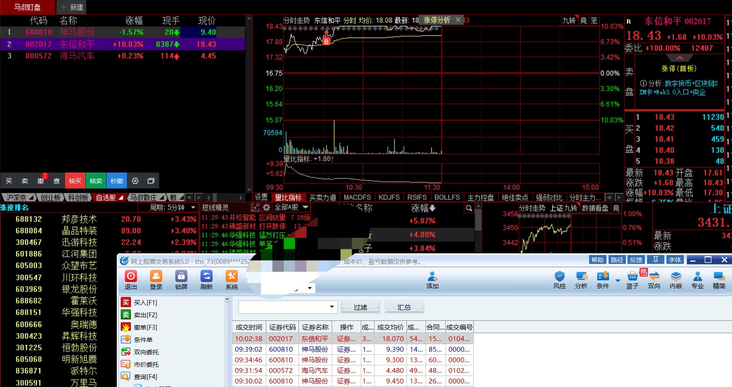
Task: Click the window pop-out icon beside gear
Action: pos(151,180)
